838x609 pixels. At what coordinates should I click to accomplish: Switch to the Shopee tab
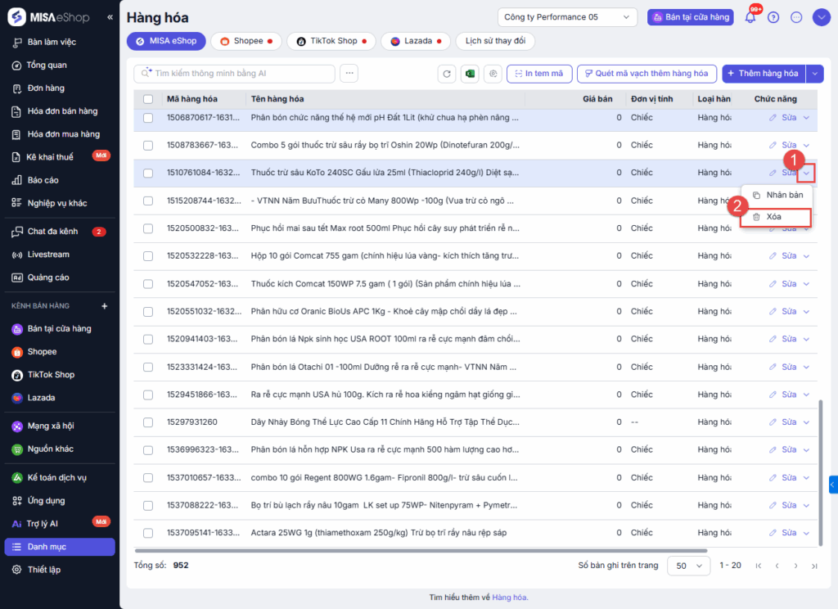click(x=246, y=41)
